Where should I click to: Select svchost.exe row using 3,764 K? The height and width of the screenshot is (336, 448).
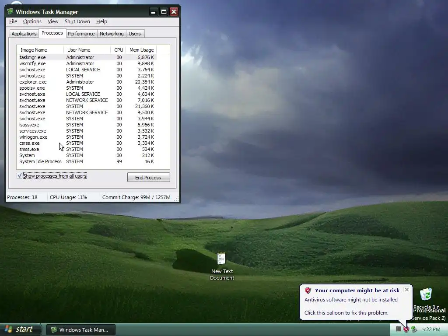pos(87,70)
